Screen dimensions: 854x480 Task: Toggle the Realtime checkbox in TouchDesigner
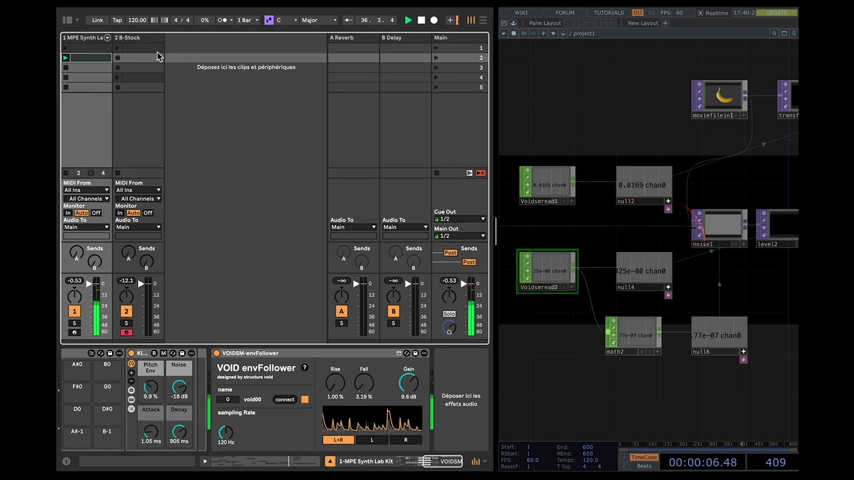(x=701, y=13)
